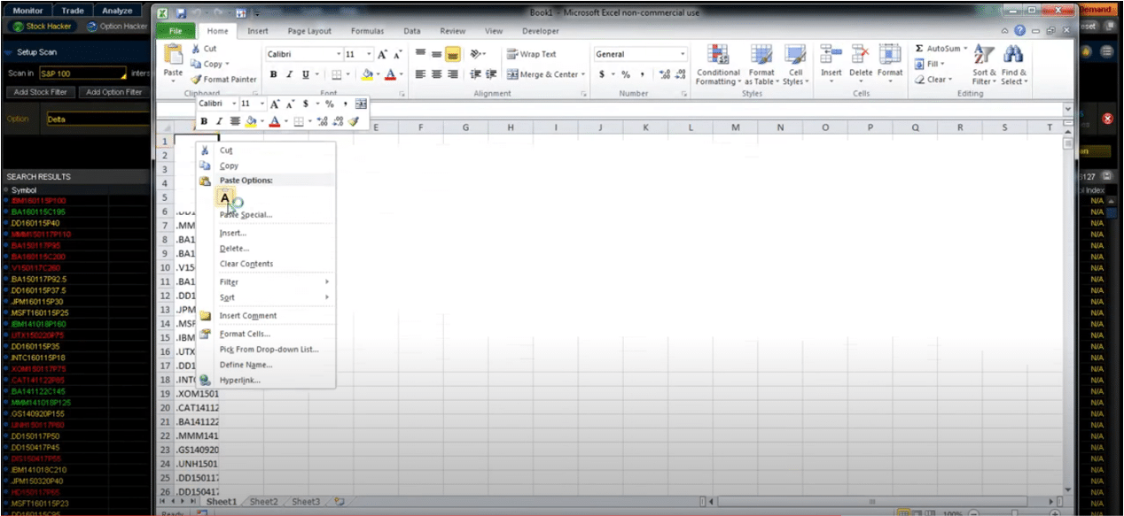Screen dimensions: 1124x516
Task: Apply mini toolbar Font Color red A
Action: tap(275, 121)
